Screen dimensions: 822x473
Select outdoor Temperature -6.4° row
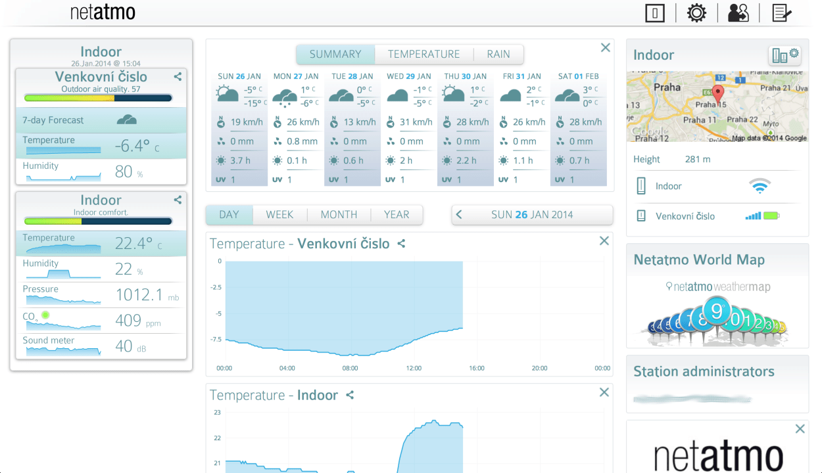point(101,146)
